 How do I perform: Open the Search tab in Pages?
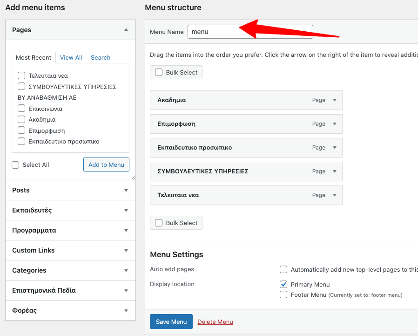tap(101, 57)
